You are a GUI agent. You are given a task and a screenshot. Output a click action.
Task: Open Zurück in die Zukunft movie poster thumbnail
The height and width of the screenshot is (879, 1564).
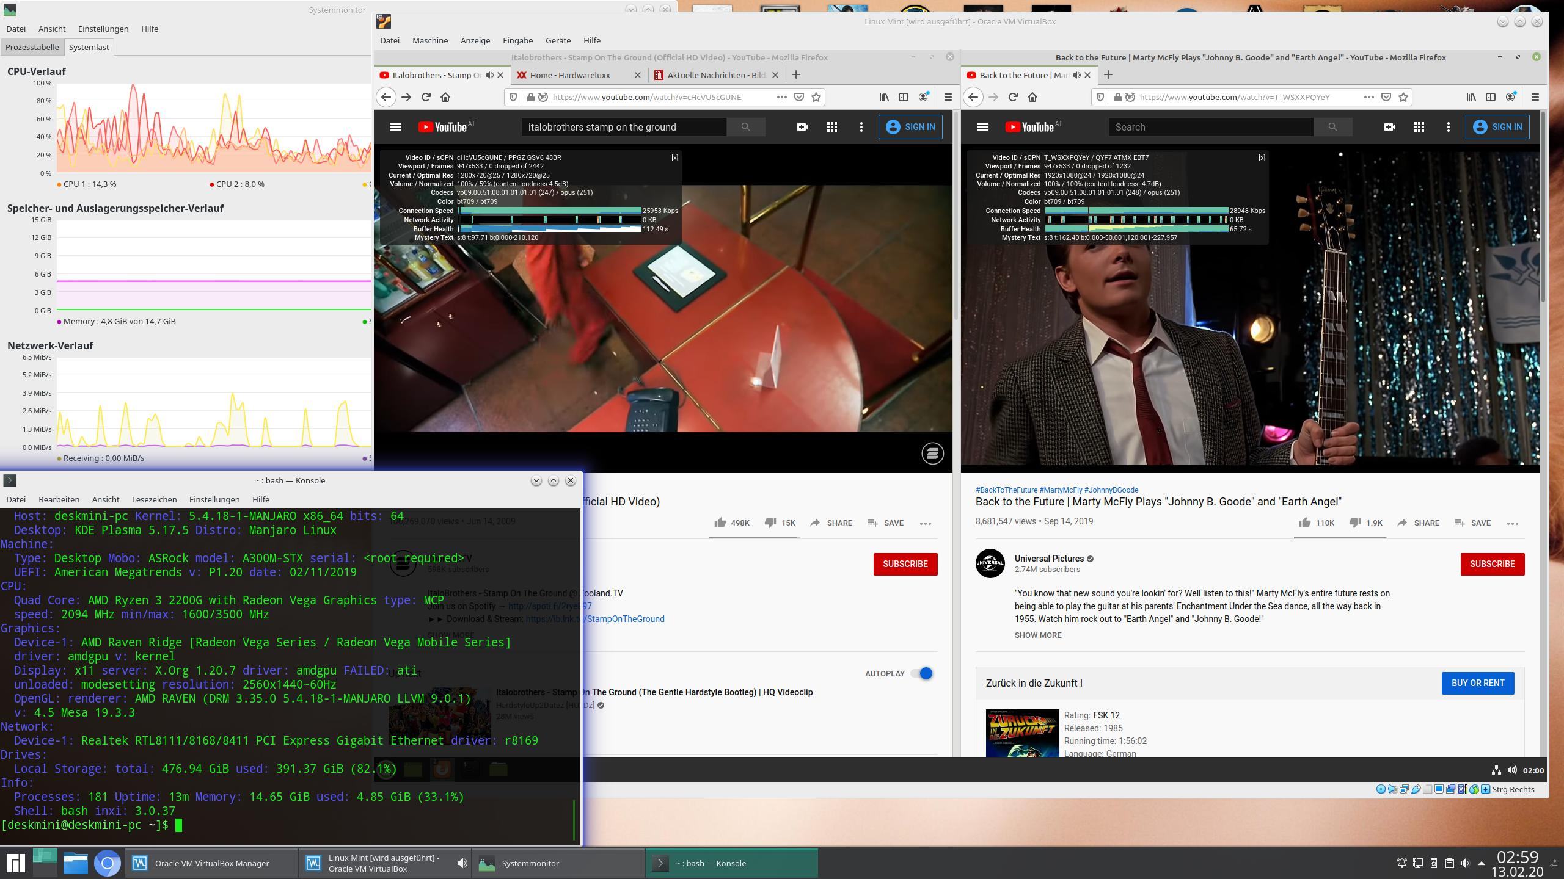[1022, 733]
